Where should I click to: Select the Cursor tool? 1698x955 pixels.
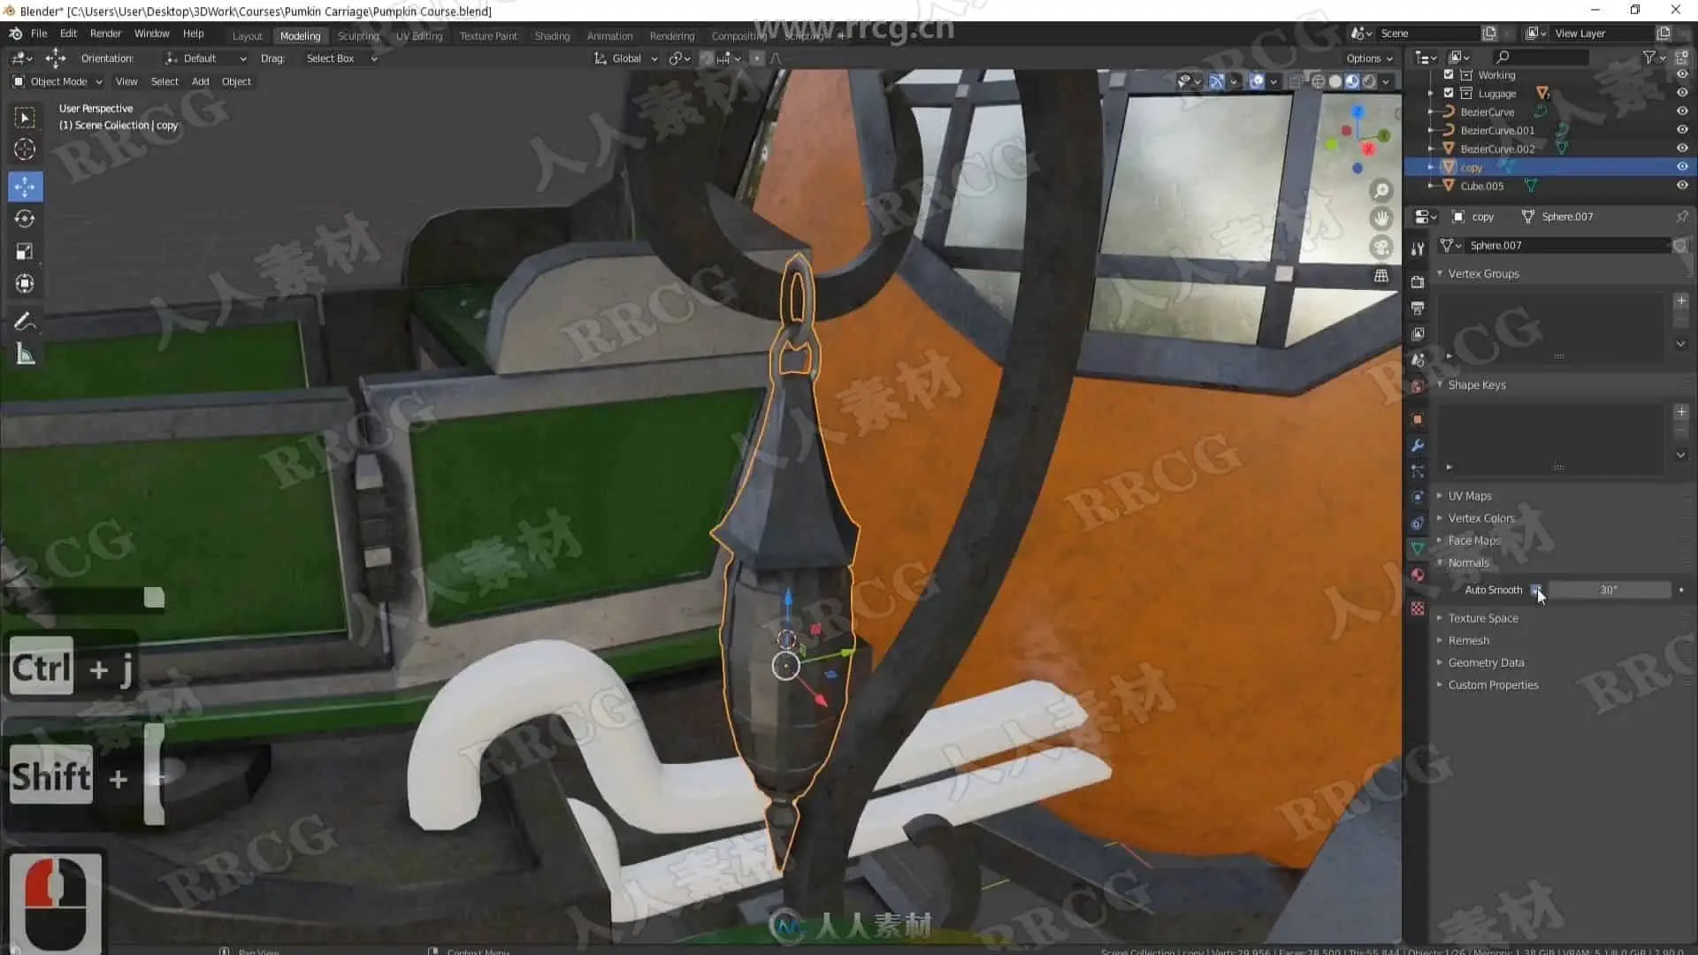[25, 149]
